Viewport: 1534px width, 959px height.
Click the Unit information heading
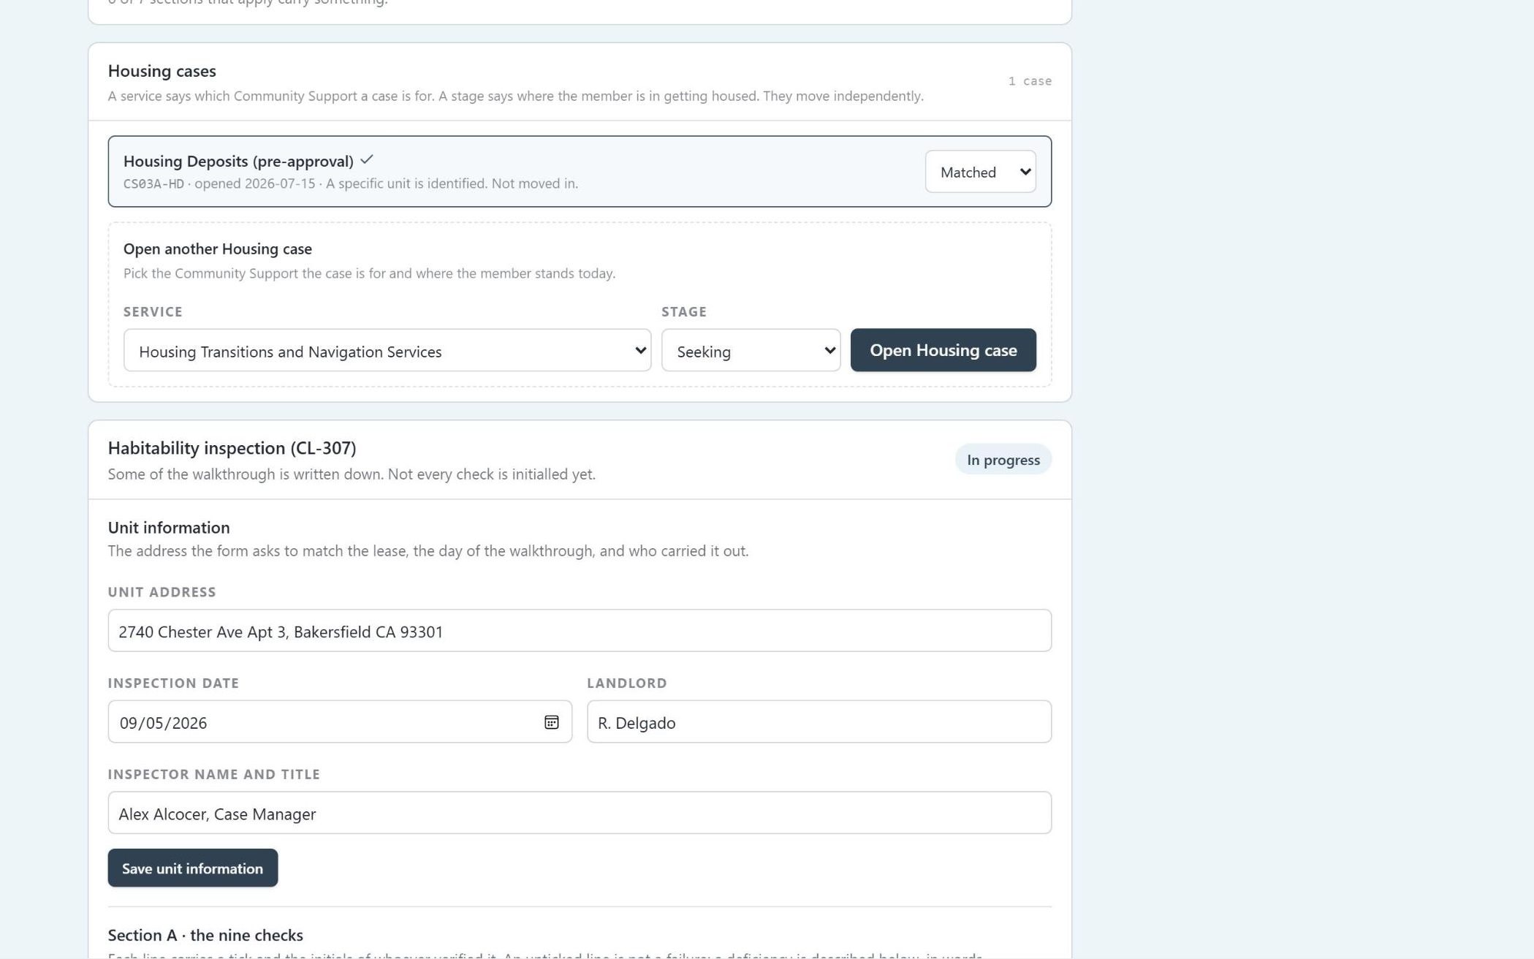[x=169, y=528]
